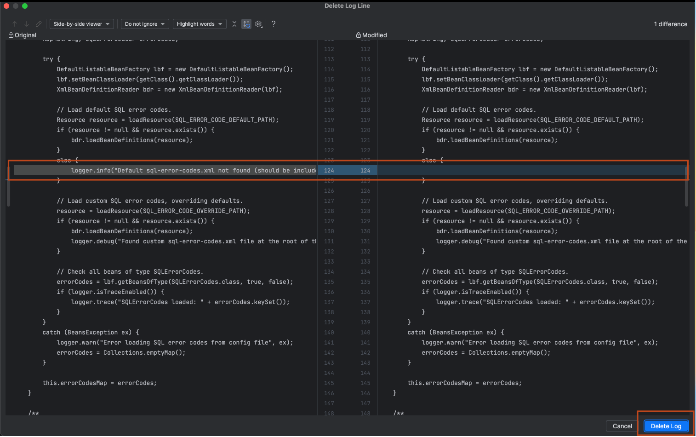This screenshot has height=437, width=696.
Task: Click the macOS green zoom window button
Action: (x=25, y=6)
